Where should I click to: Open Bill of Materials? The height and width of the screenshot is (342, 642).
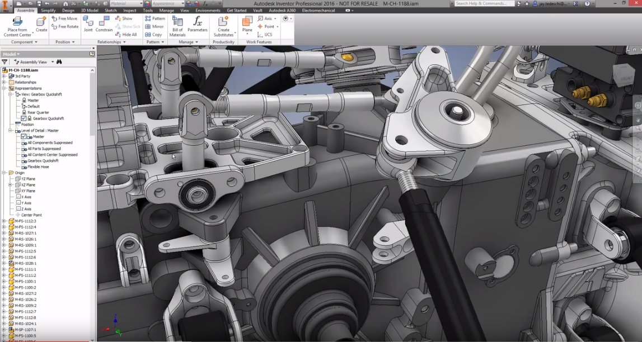pyautogui.click(x=177, y=27)
